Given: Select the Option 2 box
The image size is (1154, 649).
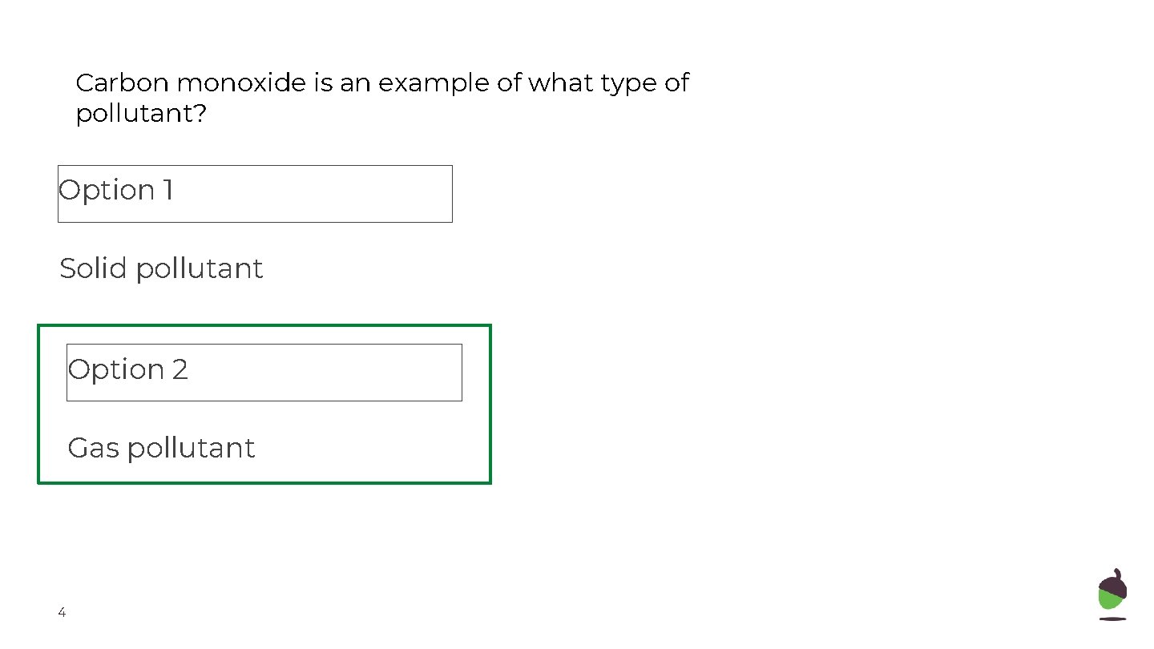Looking at the screenshot, I should [x=264, y=373].
